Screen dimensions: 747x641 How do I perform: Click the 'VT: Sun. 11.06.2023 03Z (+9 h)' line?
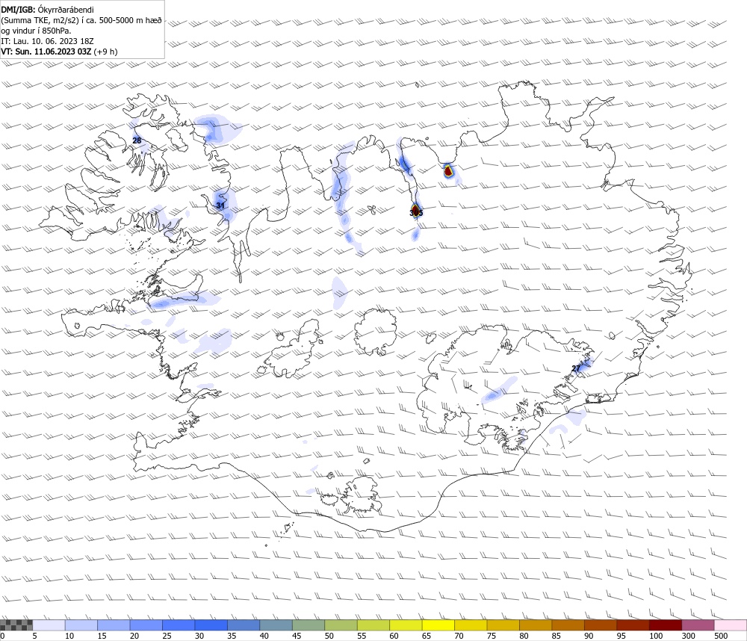click(59, 52)
